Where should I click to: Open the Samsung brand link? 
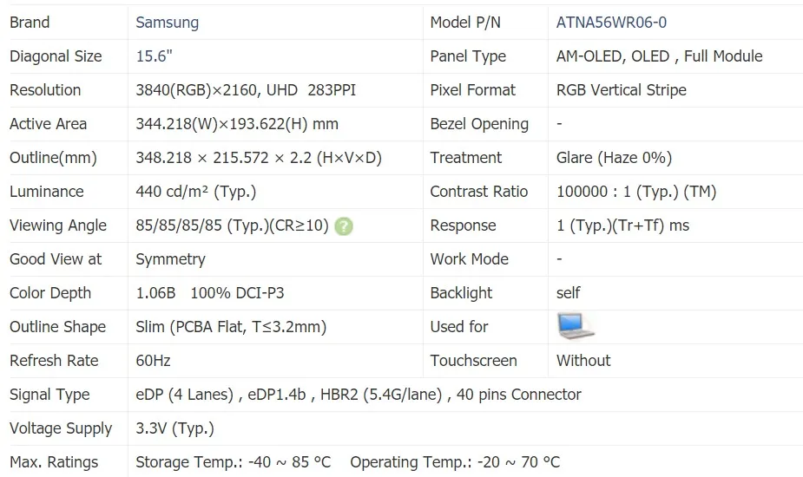point(167,23)
